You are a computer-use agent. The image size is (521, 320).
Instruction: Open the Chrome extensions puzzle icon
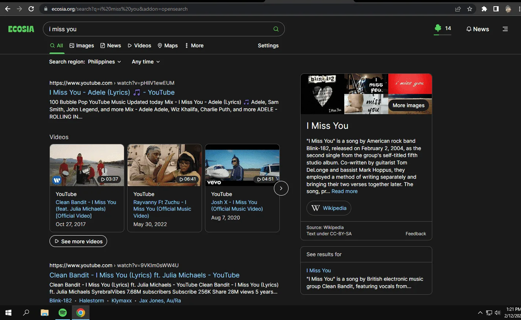tap(484, 9)
